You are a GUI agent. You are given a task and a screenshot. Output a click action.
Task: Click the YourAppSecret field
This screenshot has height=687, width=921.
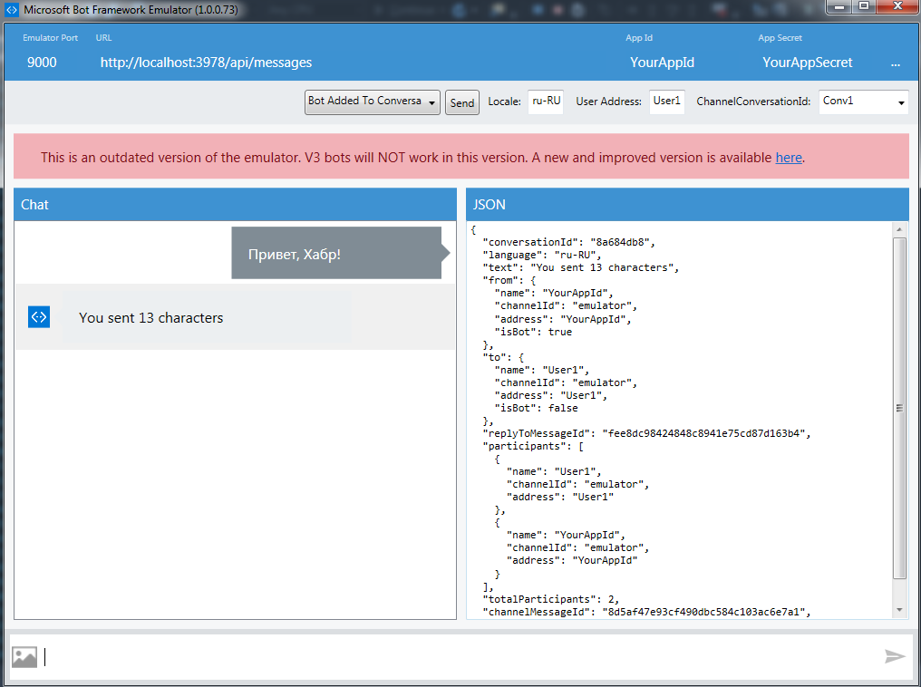(807, 63)
